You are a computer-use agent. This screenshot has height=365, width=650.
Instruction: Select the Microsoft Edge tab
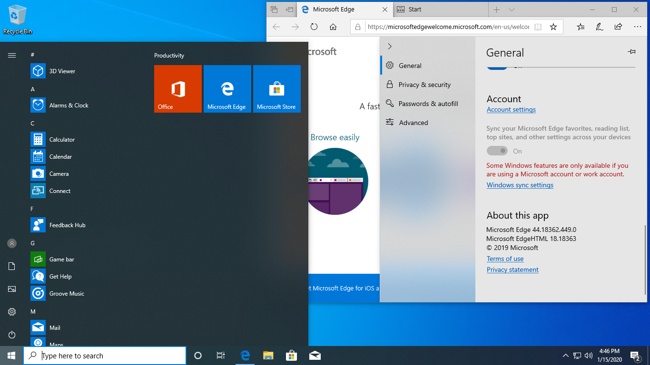click(x=345, y=10)
